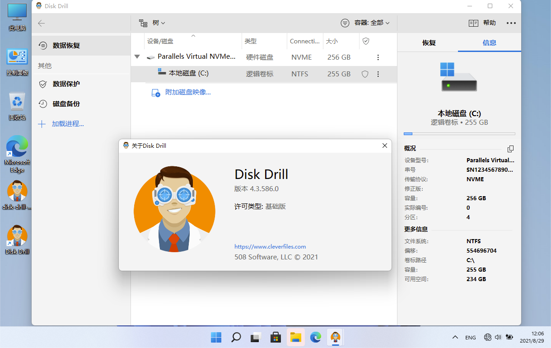Open https://www.cleverfiles.com link

pyautogui.click(x=270, y=247)
